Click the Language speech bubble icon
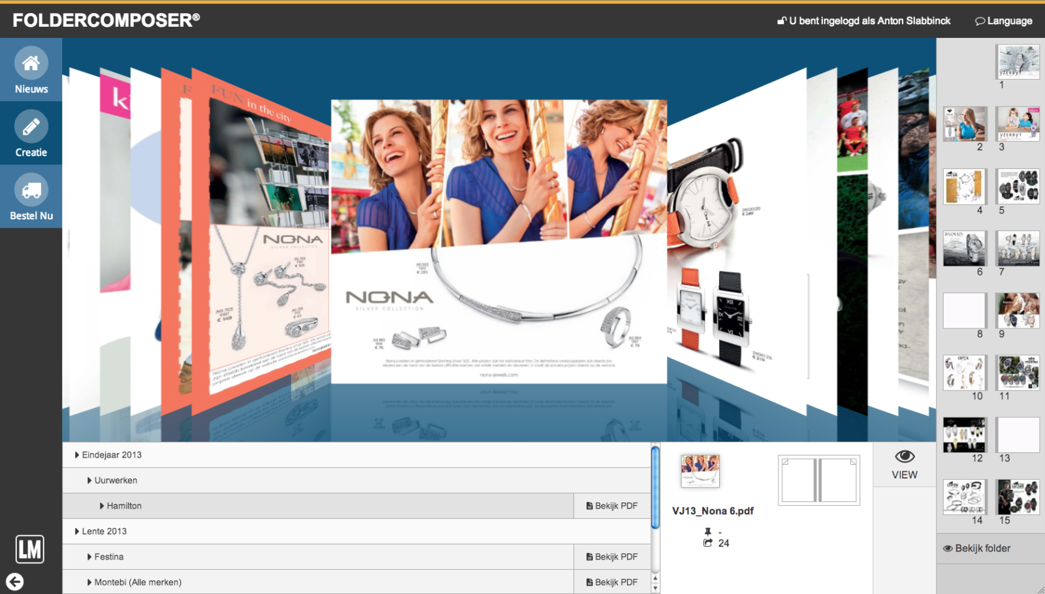The height and width of the screenshot is (594, 1045). 980,22
